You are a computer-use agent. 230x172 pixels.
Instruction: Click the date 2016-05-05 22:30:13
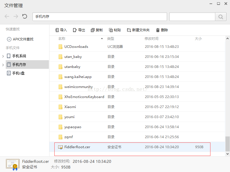click(x=162, y=97)
